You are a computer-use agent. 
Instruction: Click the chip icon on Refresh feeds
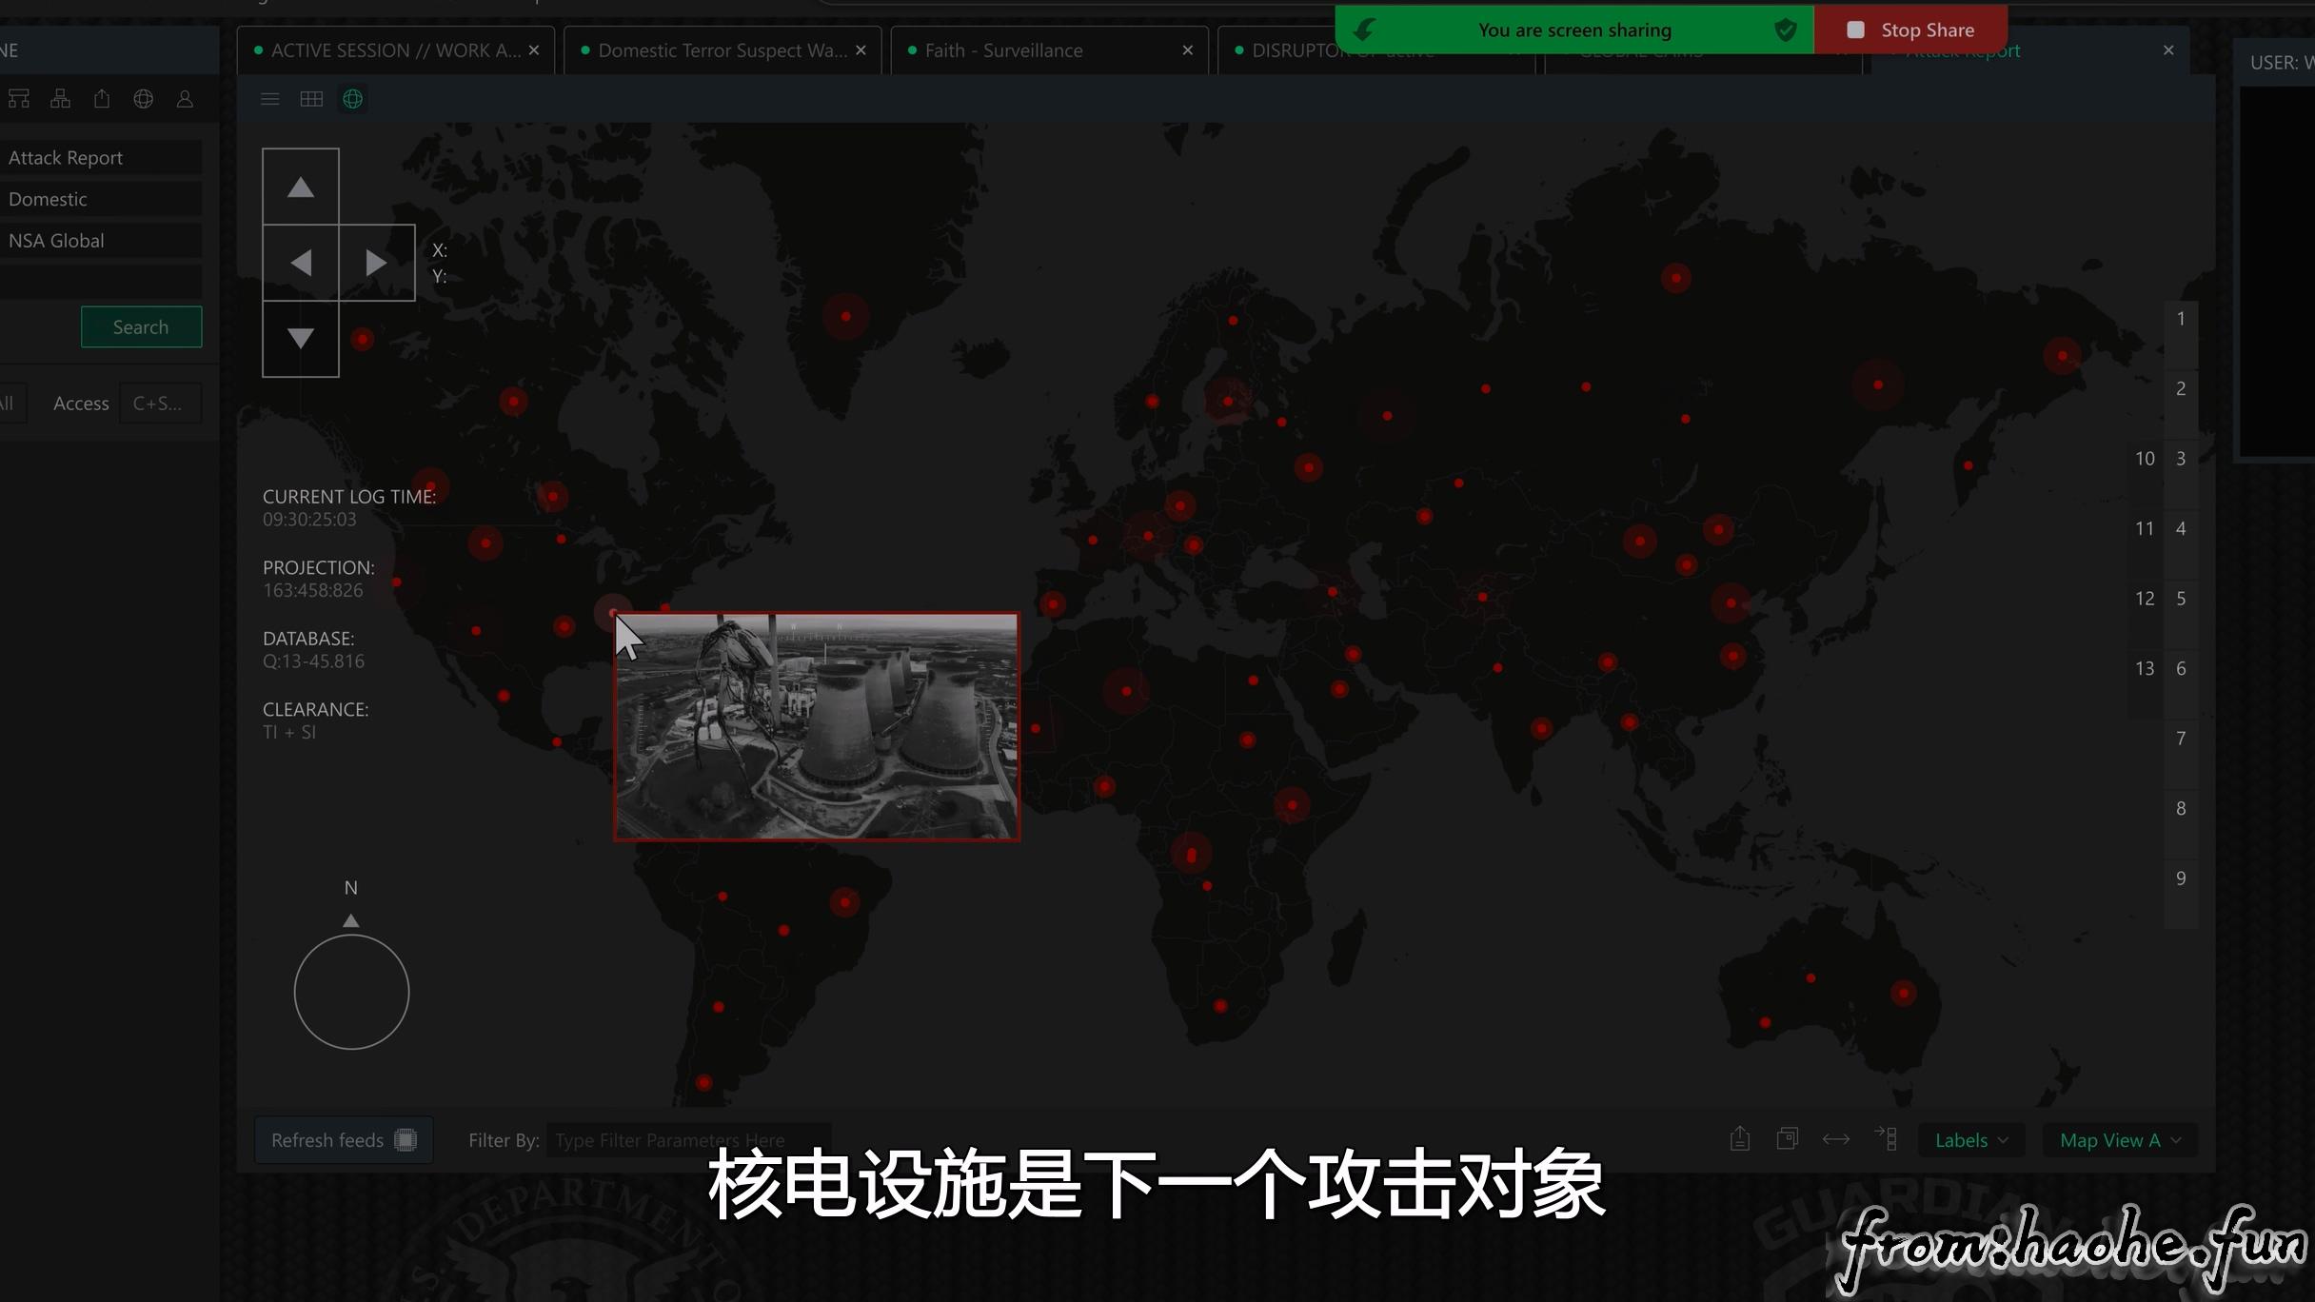(406, 1140)
